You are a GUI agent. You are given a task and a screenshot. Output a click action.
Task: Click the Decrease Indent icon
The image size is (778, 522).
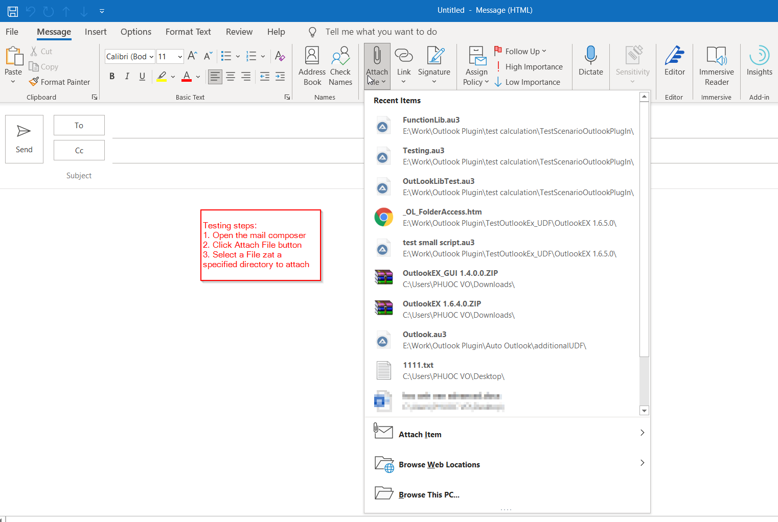[265, 77]
